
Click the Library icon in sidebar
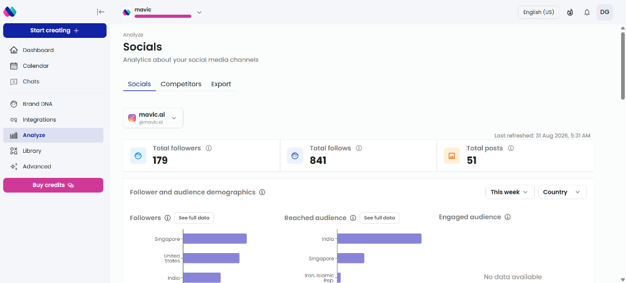click(x=14, y=151)
